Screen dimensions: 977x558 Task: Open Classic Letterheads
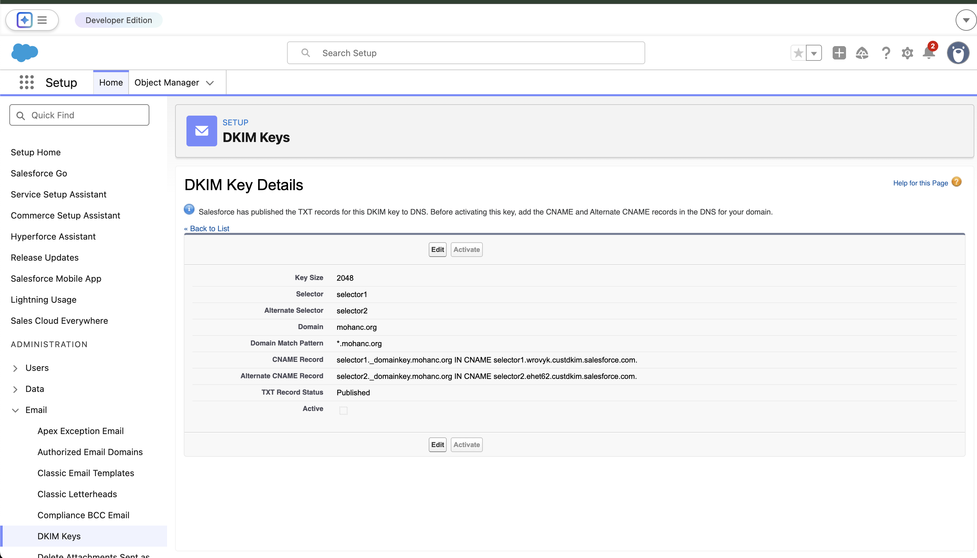[77, 494]
